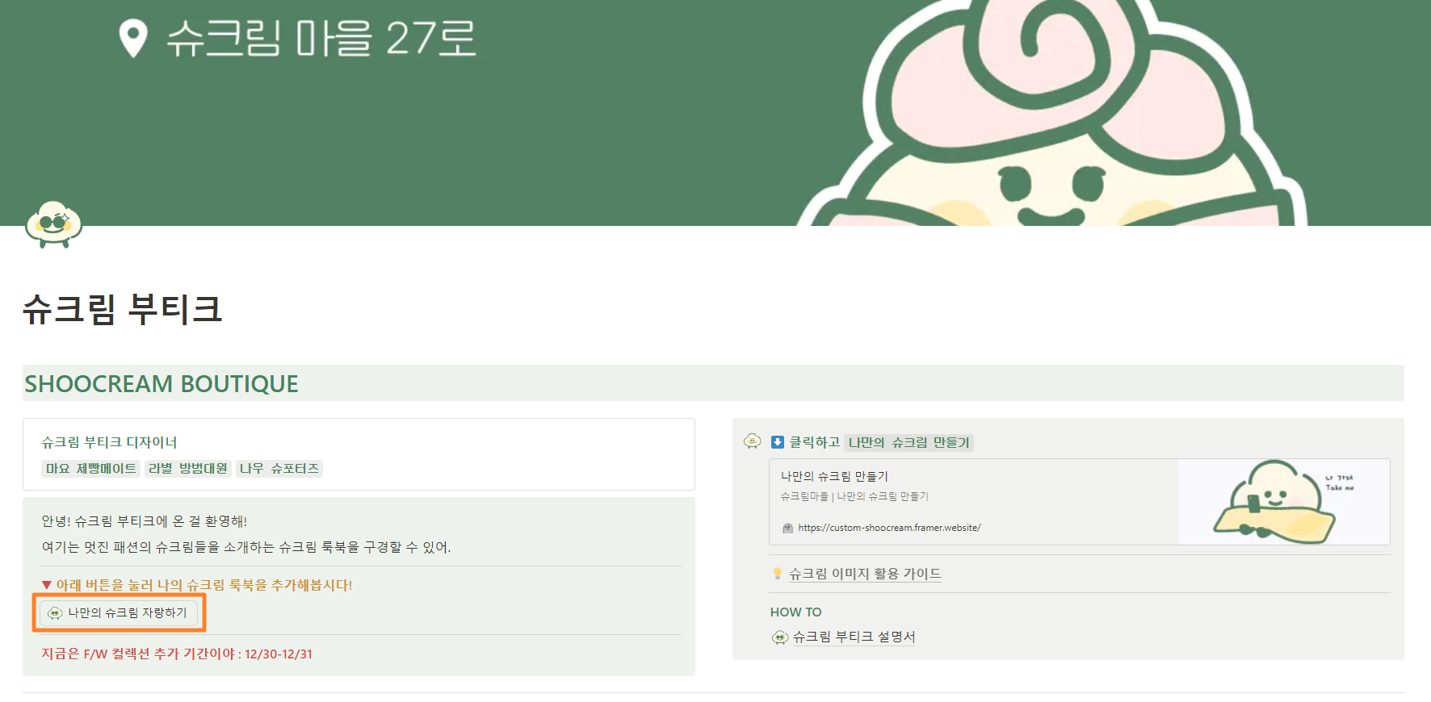
Task: Open the 슈크림 이미지 활용 가이드 link
Action: tap(865, 574)
